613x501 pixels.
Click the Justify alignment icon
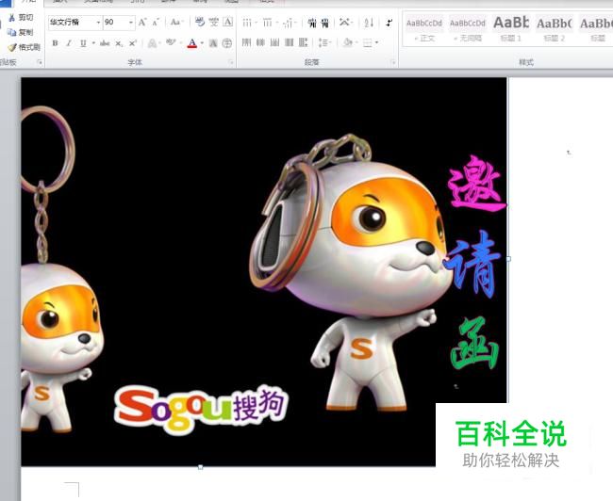pos(289,42)
